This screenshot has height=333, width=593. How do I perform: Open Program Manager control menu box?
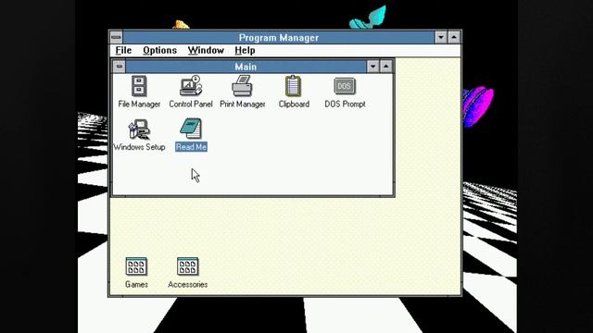click(116, 37)
